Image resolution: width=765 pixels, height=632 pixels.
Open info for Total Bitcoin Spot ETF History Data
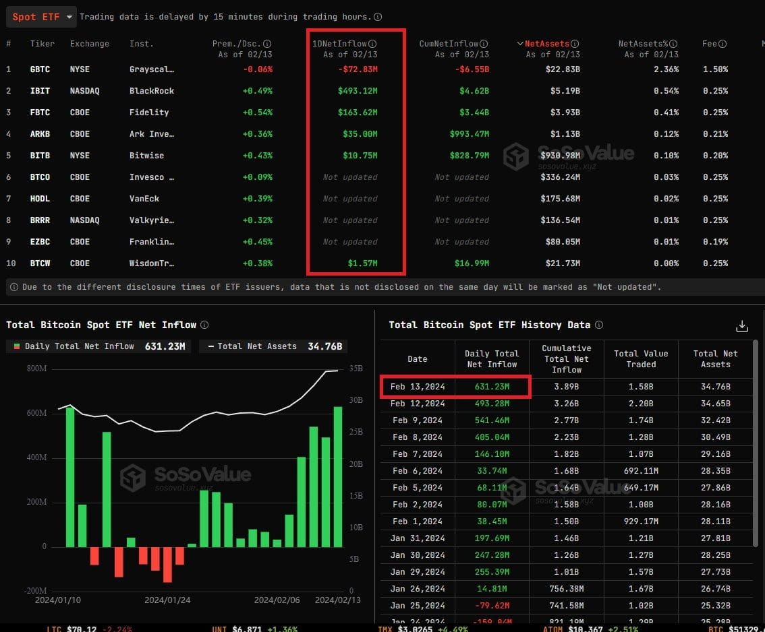tap(599, 325)
